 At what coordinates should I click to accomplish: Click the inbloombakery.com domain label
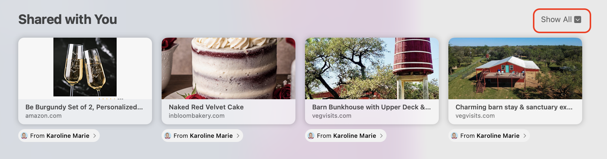pos(197,116)
